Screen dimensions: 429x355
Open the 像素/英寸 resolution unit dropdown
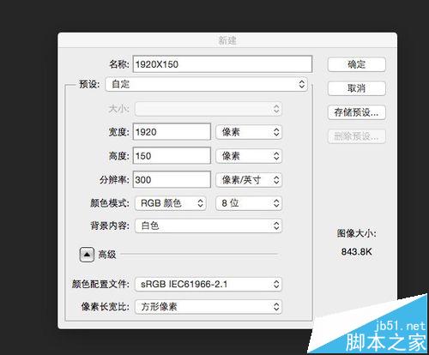[x=249, y=180]
